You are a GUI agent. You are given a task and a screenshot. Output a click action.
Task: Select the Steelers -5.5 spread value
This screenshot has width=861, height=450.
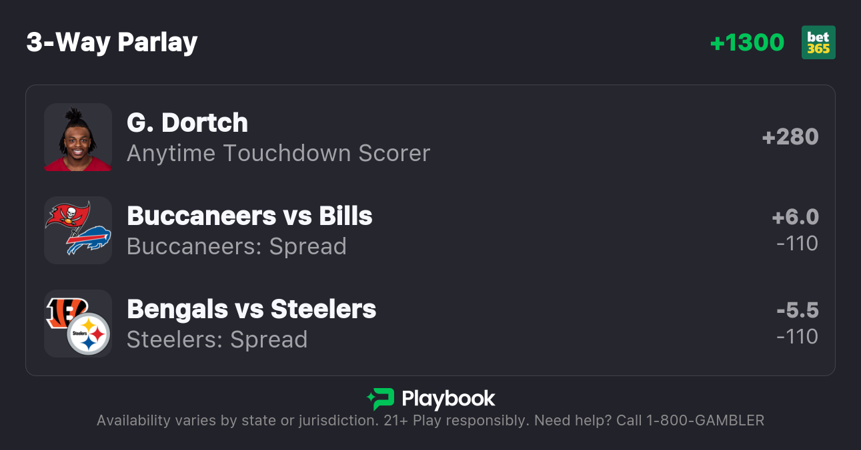point(798,310)
